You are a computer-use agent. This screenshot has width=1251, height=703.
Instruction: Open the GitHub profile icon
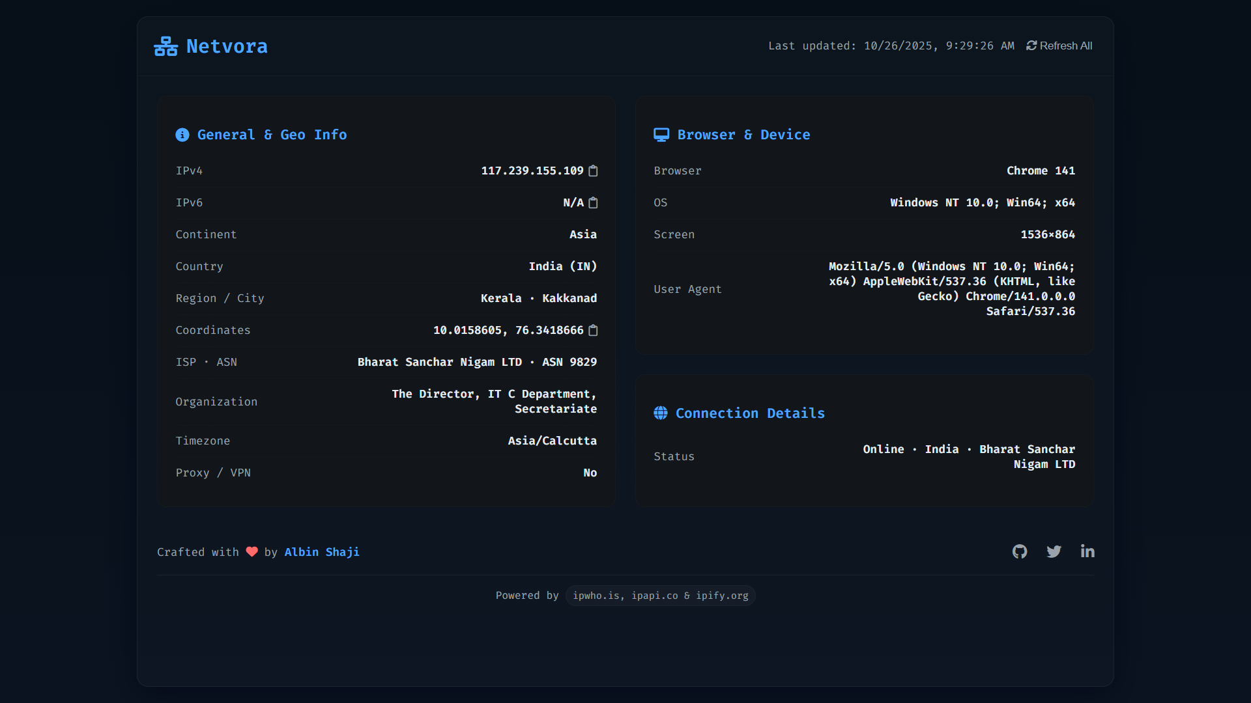(1020, 551)
